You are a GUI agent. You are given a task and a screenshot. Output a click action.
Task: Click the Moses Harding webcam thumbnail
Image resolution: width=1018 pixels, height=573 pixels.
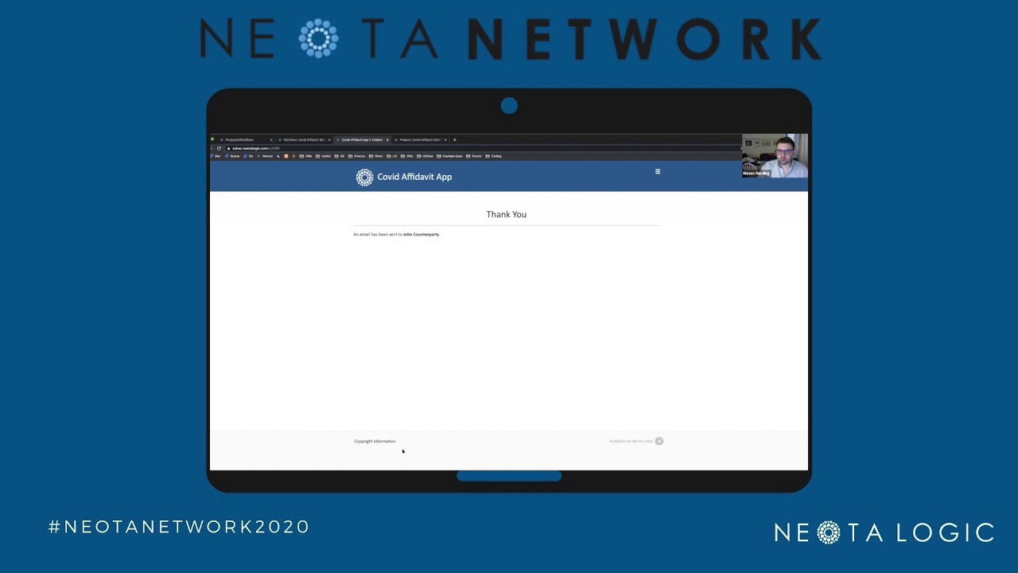[775, 155]
